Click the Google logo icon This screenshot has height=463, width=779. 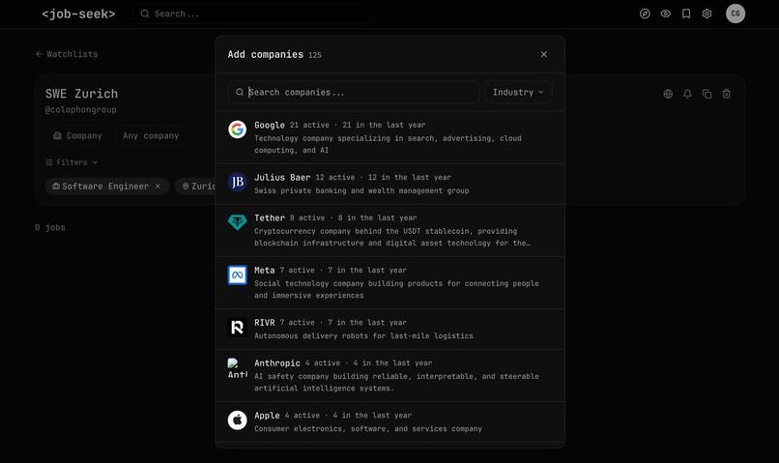tap(237, 130)
